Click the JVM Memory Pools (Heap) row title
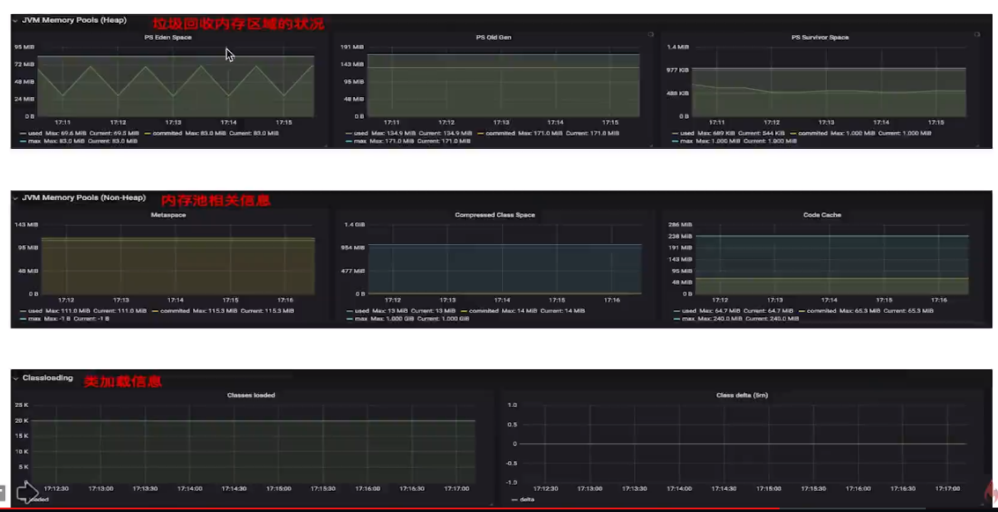 point(75,20)
